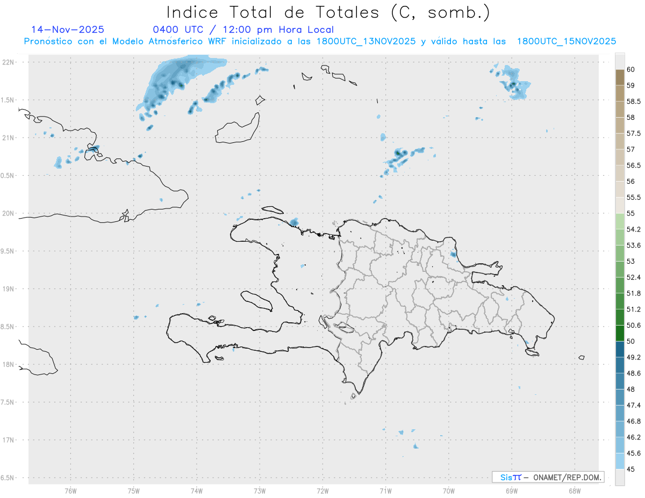The height and width of the screenshot is (498, 645).
Task: Click the '60' value on the color scale
Action: pyautogui.click(x=630, y=70)
